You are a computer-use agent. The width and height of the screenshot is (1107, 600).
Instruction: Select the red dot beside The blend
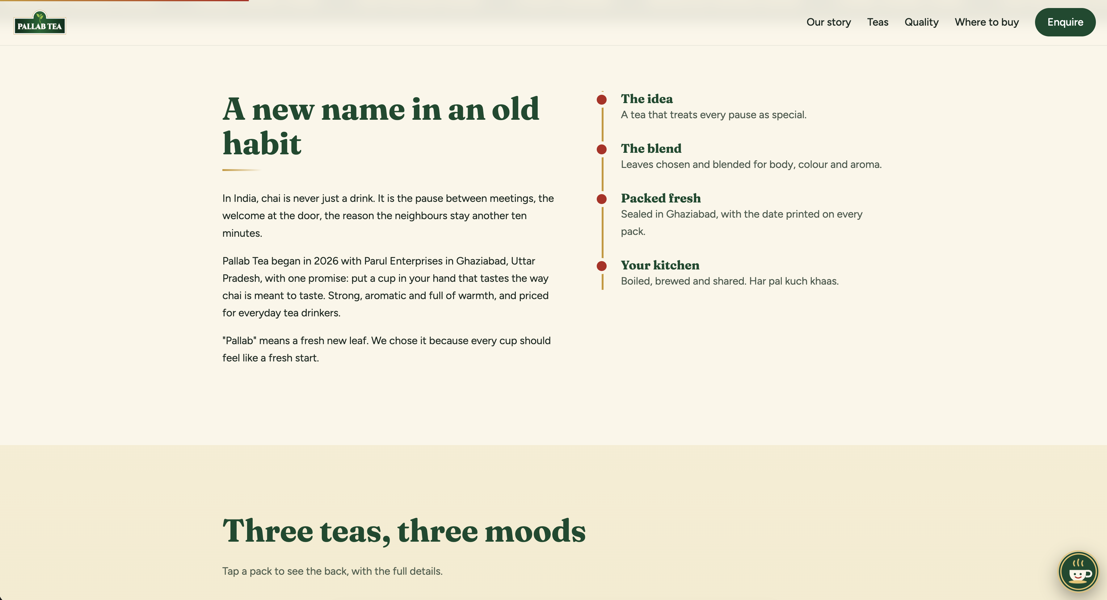[x=602, y=149]
